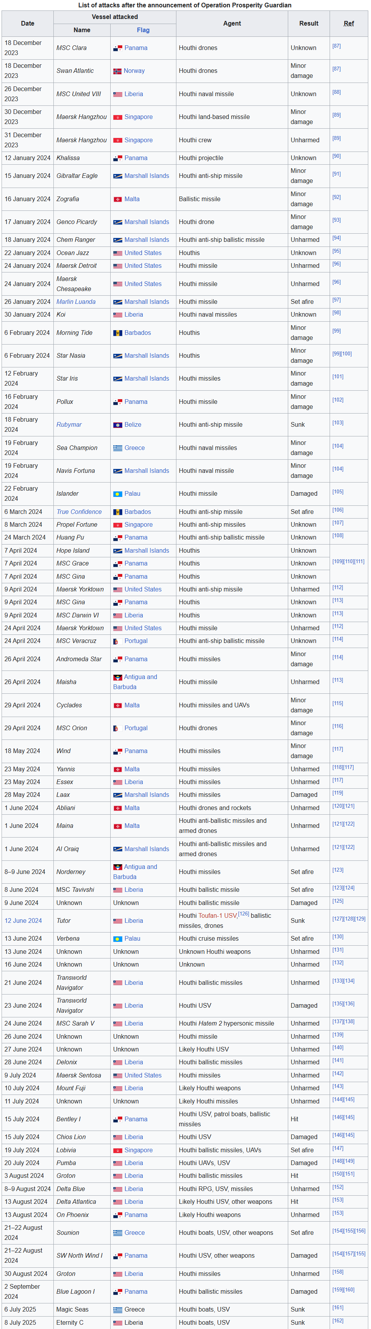Select 'Unknown Houthi weapons' agent cell
This screenshot has width=371, height=1329.
tap(232, 952)
